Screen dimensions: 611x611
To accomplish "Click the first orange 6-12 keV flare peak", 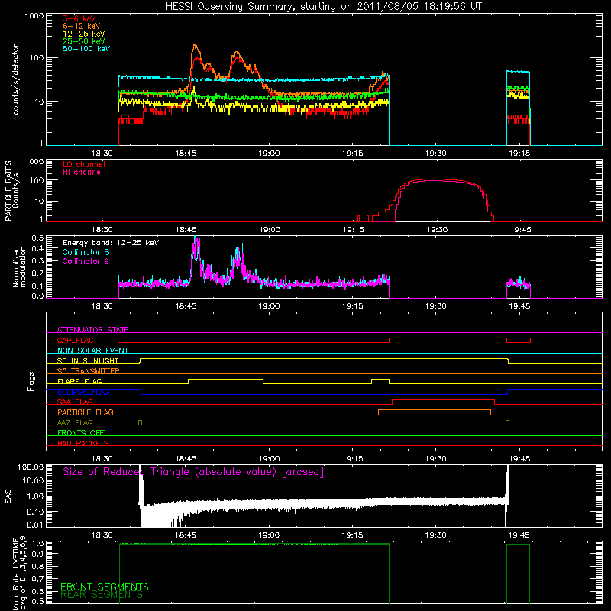I will [195, 45].
